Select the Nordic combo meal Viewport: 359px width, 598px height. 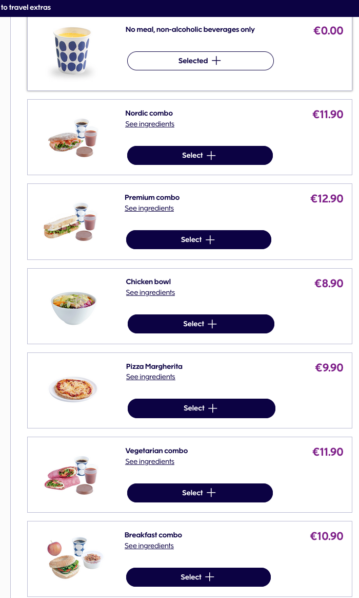(x=200, y=155)
